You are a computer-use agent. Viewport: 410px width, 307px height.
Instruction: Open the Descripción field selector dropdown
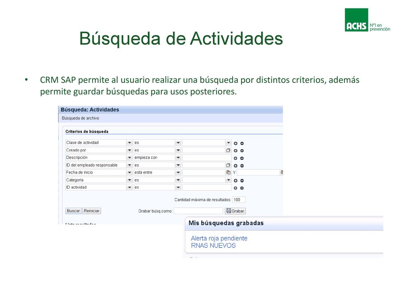click(x=129, y=157)
